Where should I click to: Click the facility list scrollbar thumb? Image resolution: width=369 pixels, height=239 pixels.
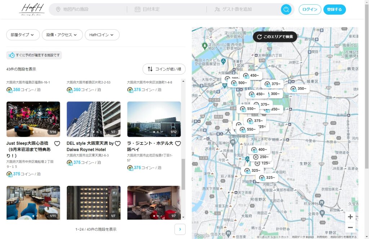tap(183, 174)
